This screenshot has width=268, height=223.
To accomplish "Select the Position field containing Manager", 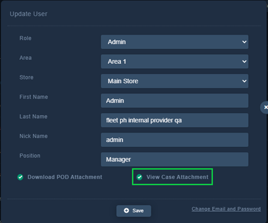I will [174, 159].
